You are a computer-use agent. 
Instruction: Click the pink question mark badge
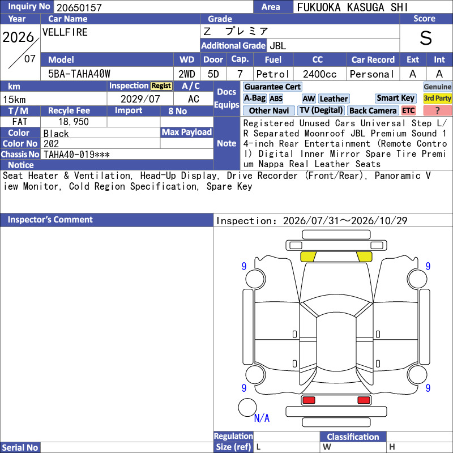[437, 110]
